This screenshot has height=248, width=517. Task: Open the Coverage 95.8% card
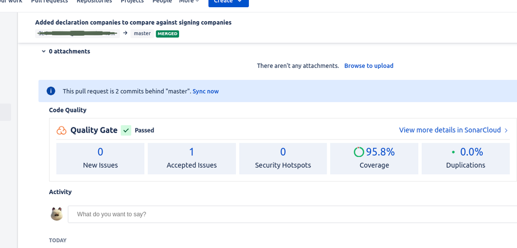(x=374, y=158)
